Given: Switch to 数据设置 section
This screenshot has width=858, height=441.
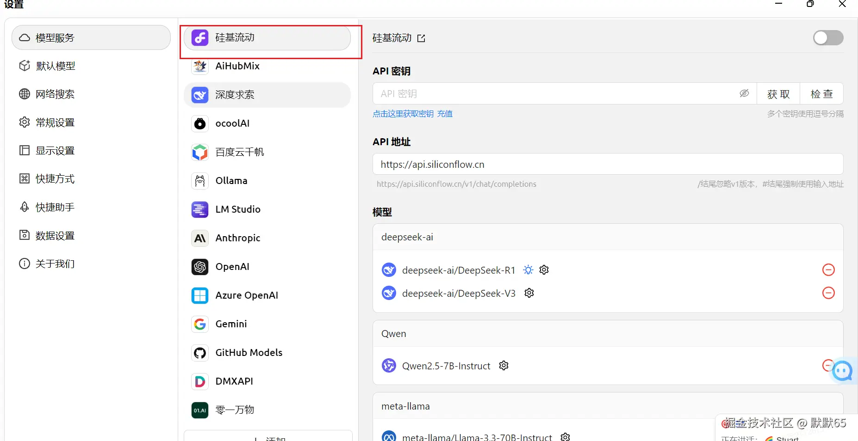Looking at the screenshot, I should point(91,236).
